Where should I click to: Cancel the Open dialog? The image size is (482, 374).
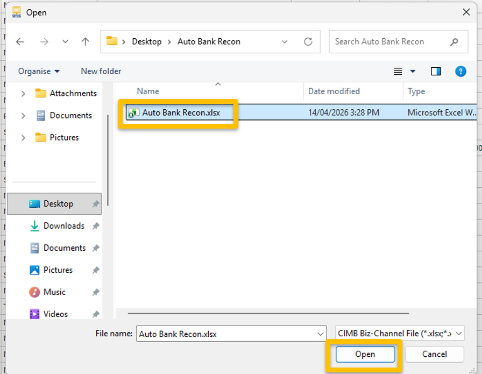pyautogui.click(x=434, y=354)
